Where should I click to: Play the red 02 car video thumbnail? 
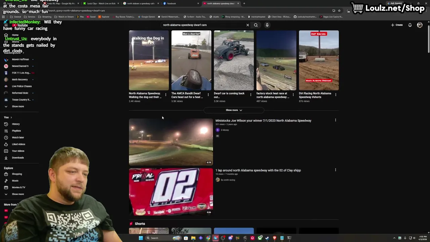pyautogui.click(x=171, y=192)
